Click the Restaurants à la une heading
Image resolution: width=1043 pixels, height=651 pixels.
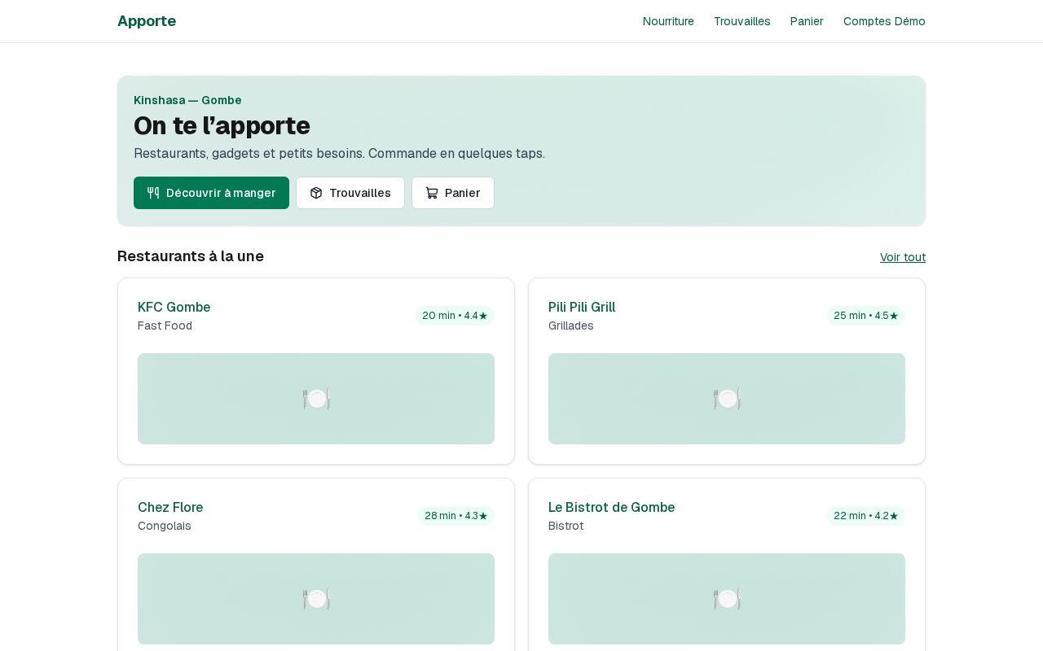tap(191, 256)
